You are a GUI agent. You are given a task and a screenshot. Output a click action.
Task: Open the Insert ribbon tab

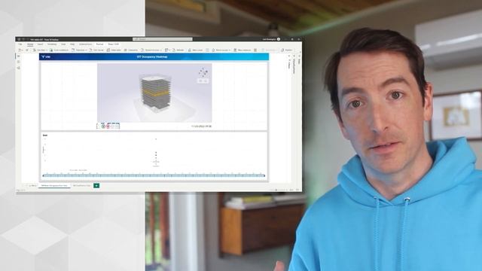40,44
